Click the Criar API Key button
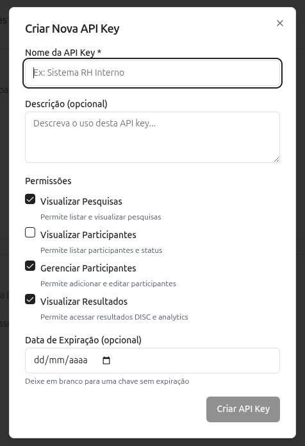The image size is (305, 446). point(243,409)
